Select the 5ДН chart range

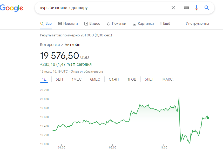(x=59, y=79)
